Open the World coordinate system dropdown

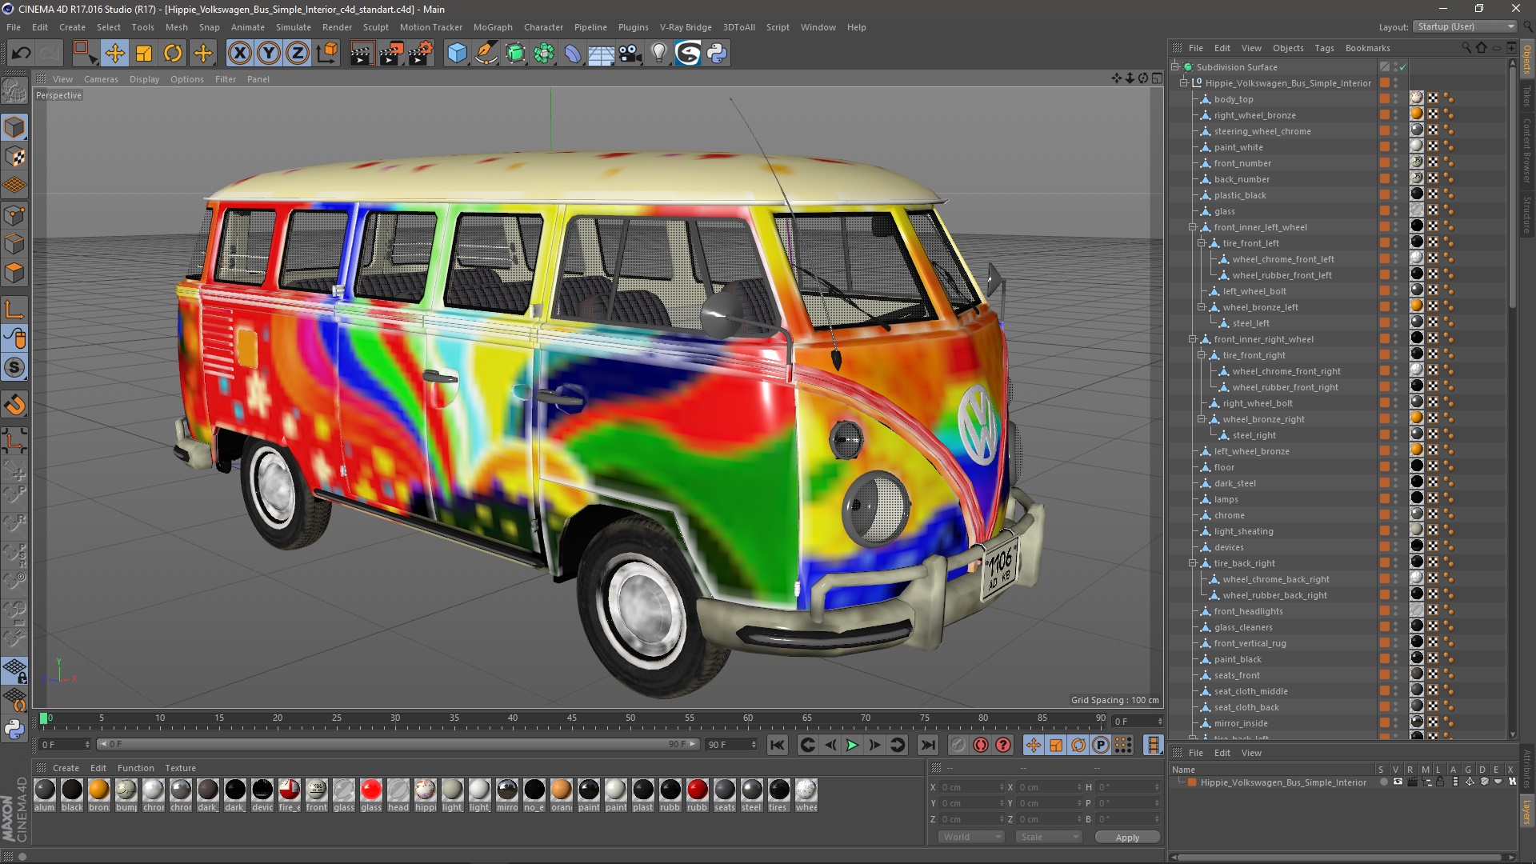click(970, 837)
